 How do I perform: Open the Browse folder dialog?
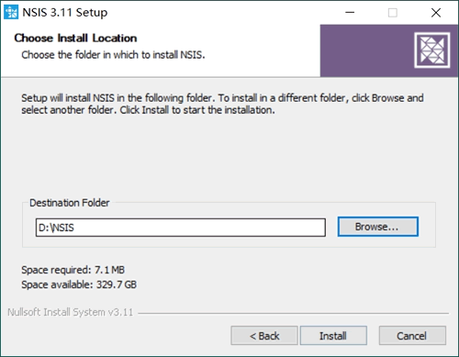pyautogui.click(x=378, y=227)
